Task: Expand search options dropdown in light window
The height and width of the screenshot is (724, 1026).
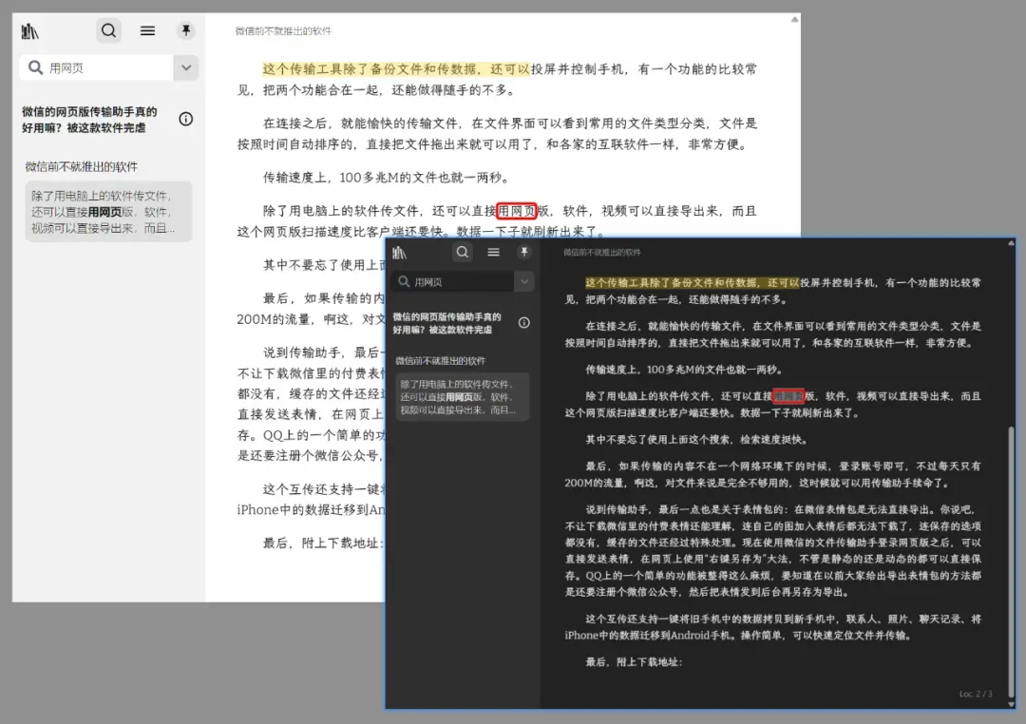Action: [x=186, y=67]
